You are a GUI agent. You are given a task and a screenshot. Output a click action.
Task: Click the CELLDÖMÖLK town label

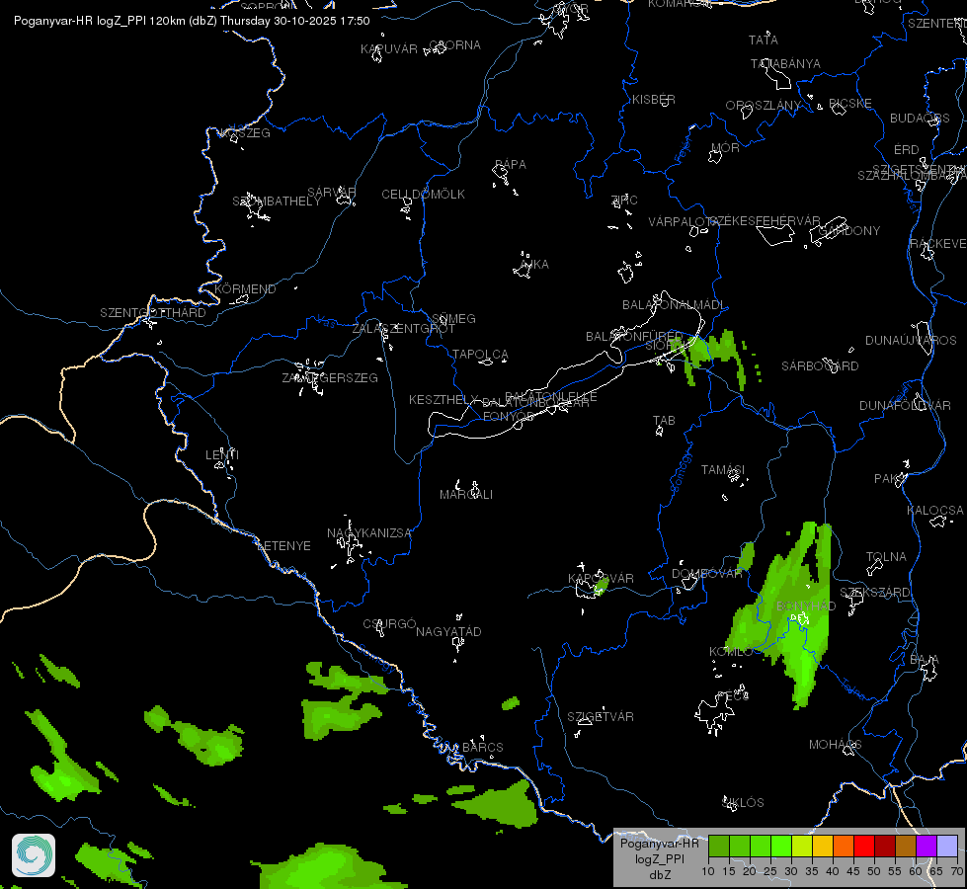423,195
